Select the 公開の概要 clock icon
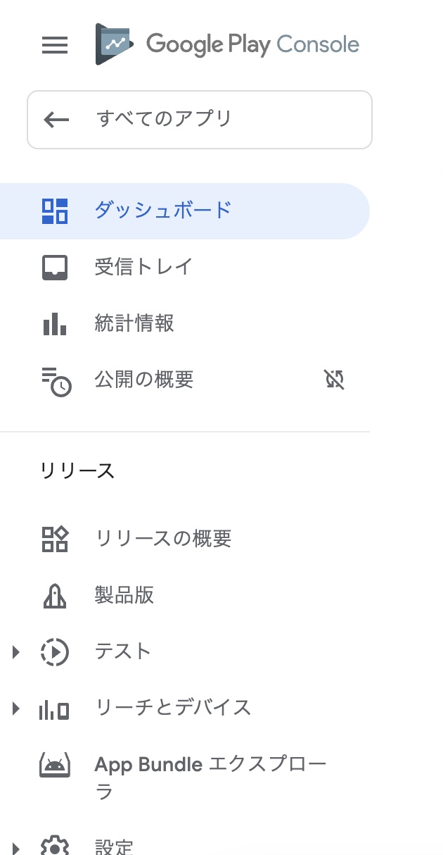443x855 pixels. (56, 380)
